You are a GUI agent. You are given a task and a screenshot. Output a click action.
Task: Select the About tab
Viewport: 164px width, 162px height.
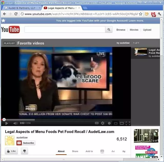(x=61, y=151)
